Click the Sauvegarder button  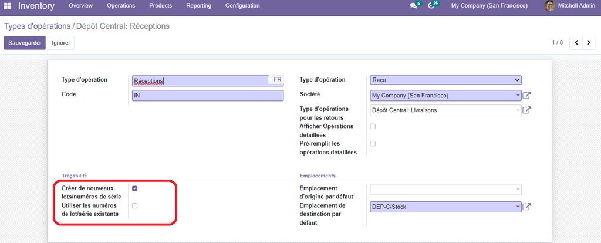[25, 43]
